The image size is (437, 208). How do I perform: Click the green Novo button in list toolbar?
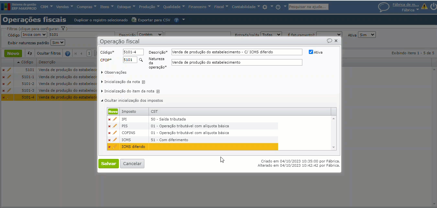13,53
